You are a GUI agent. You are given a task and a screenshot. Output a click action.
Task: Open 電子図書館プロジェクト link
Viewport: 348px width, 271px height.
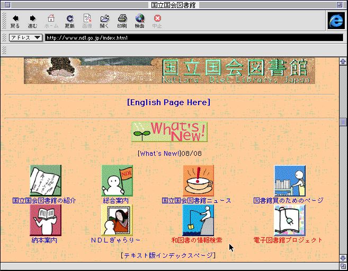coord(288,240)
